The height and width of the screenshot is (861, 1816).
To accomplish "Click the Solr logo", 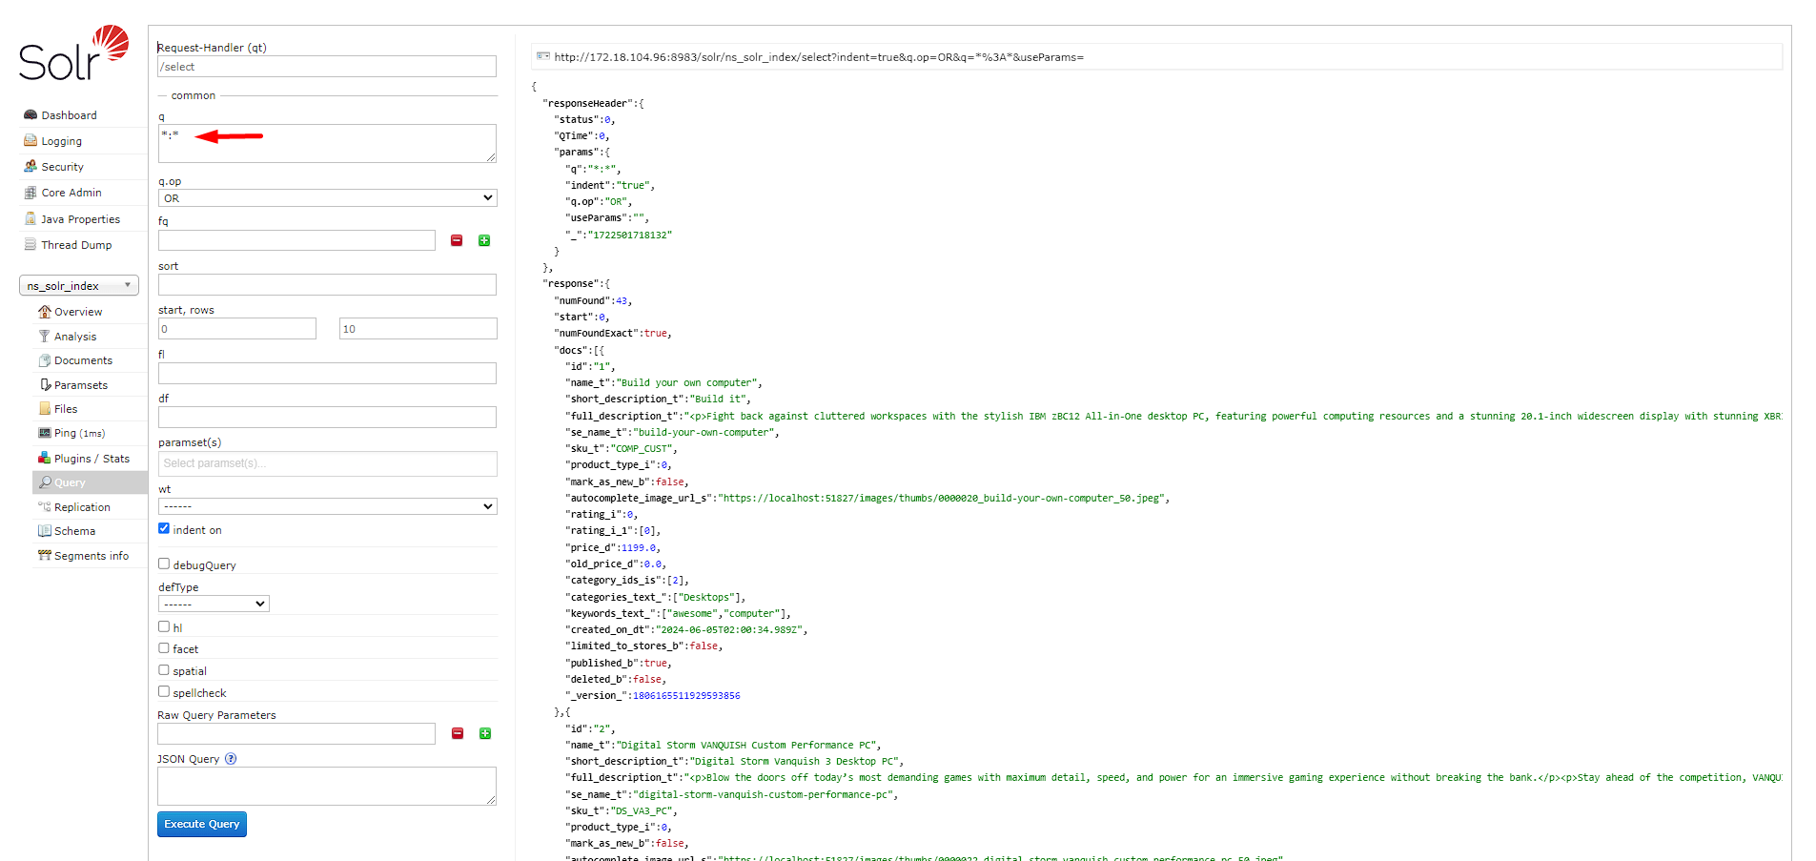I will click(73, 53).
